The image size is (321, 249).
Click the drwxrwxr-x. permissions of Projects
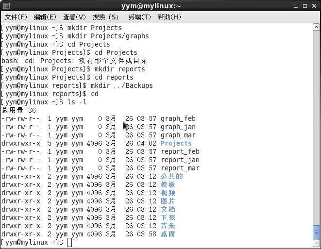coord(21,143)
